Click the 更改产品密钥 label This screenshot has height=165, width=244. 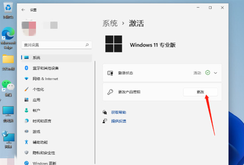point(129,92)
